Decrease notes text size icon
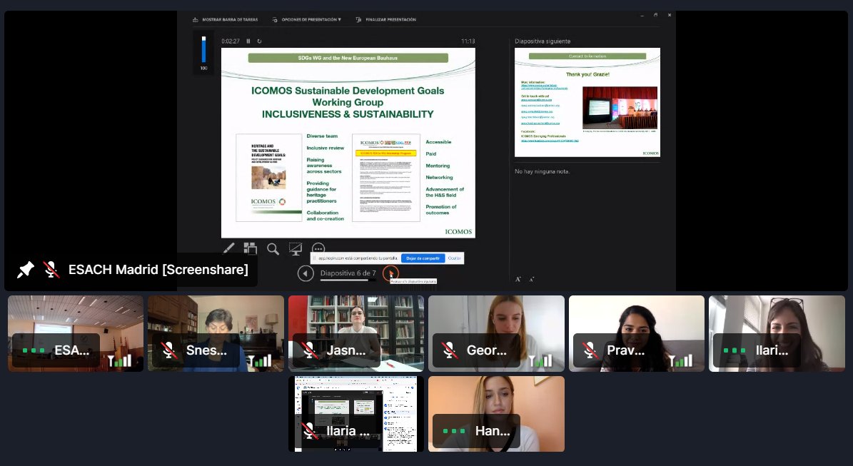 [x=532, y=280]
